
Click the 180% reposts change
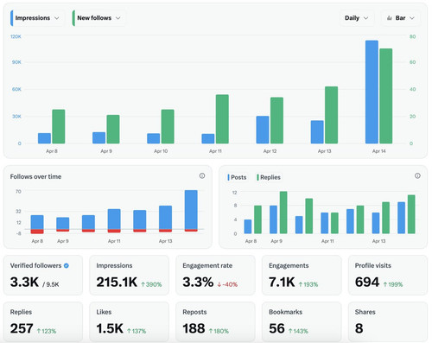[x=219, y=331]
